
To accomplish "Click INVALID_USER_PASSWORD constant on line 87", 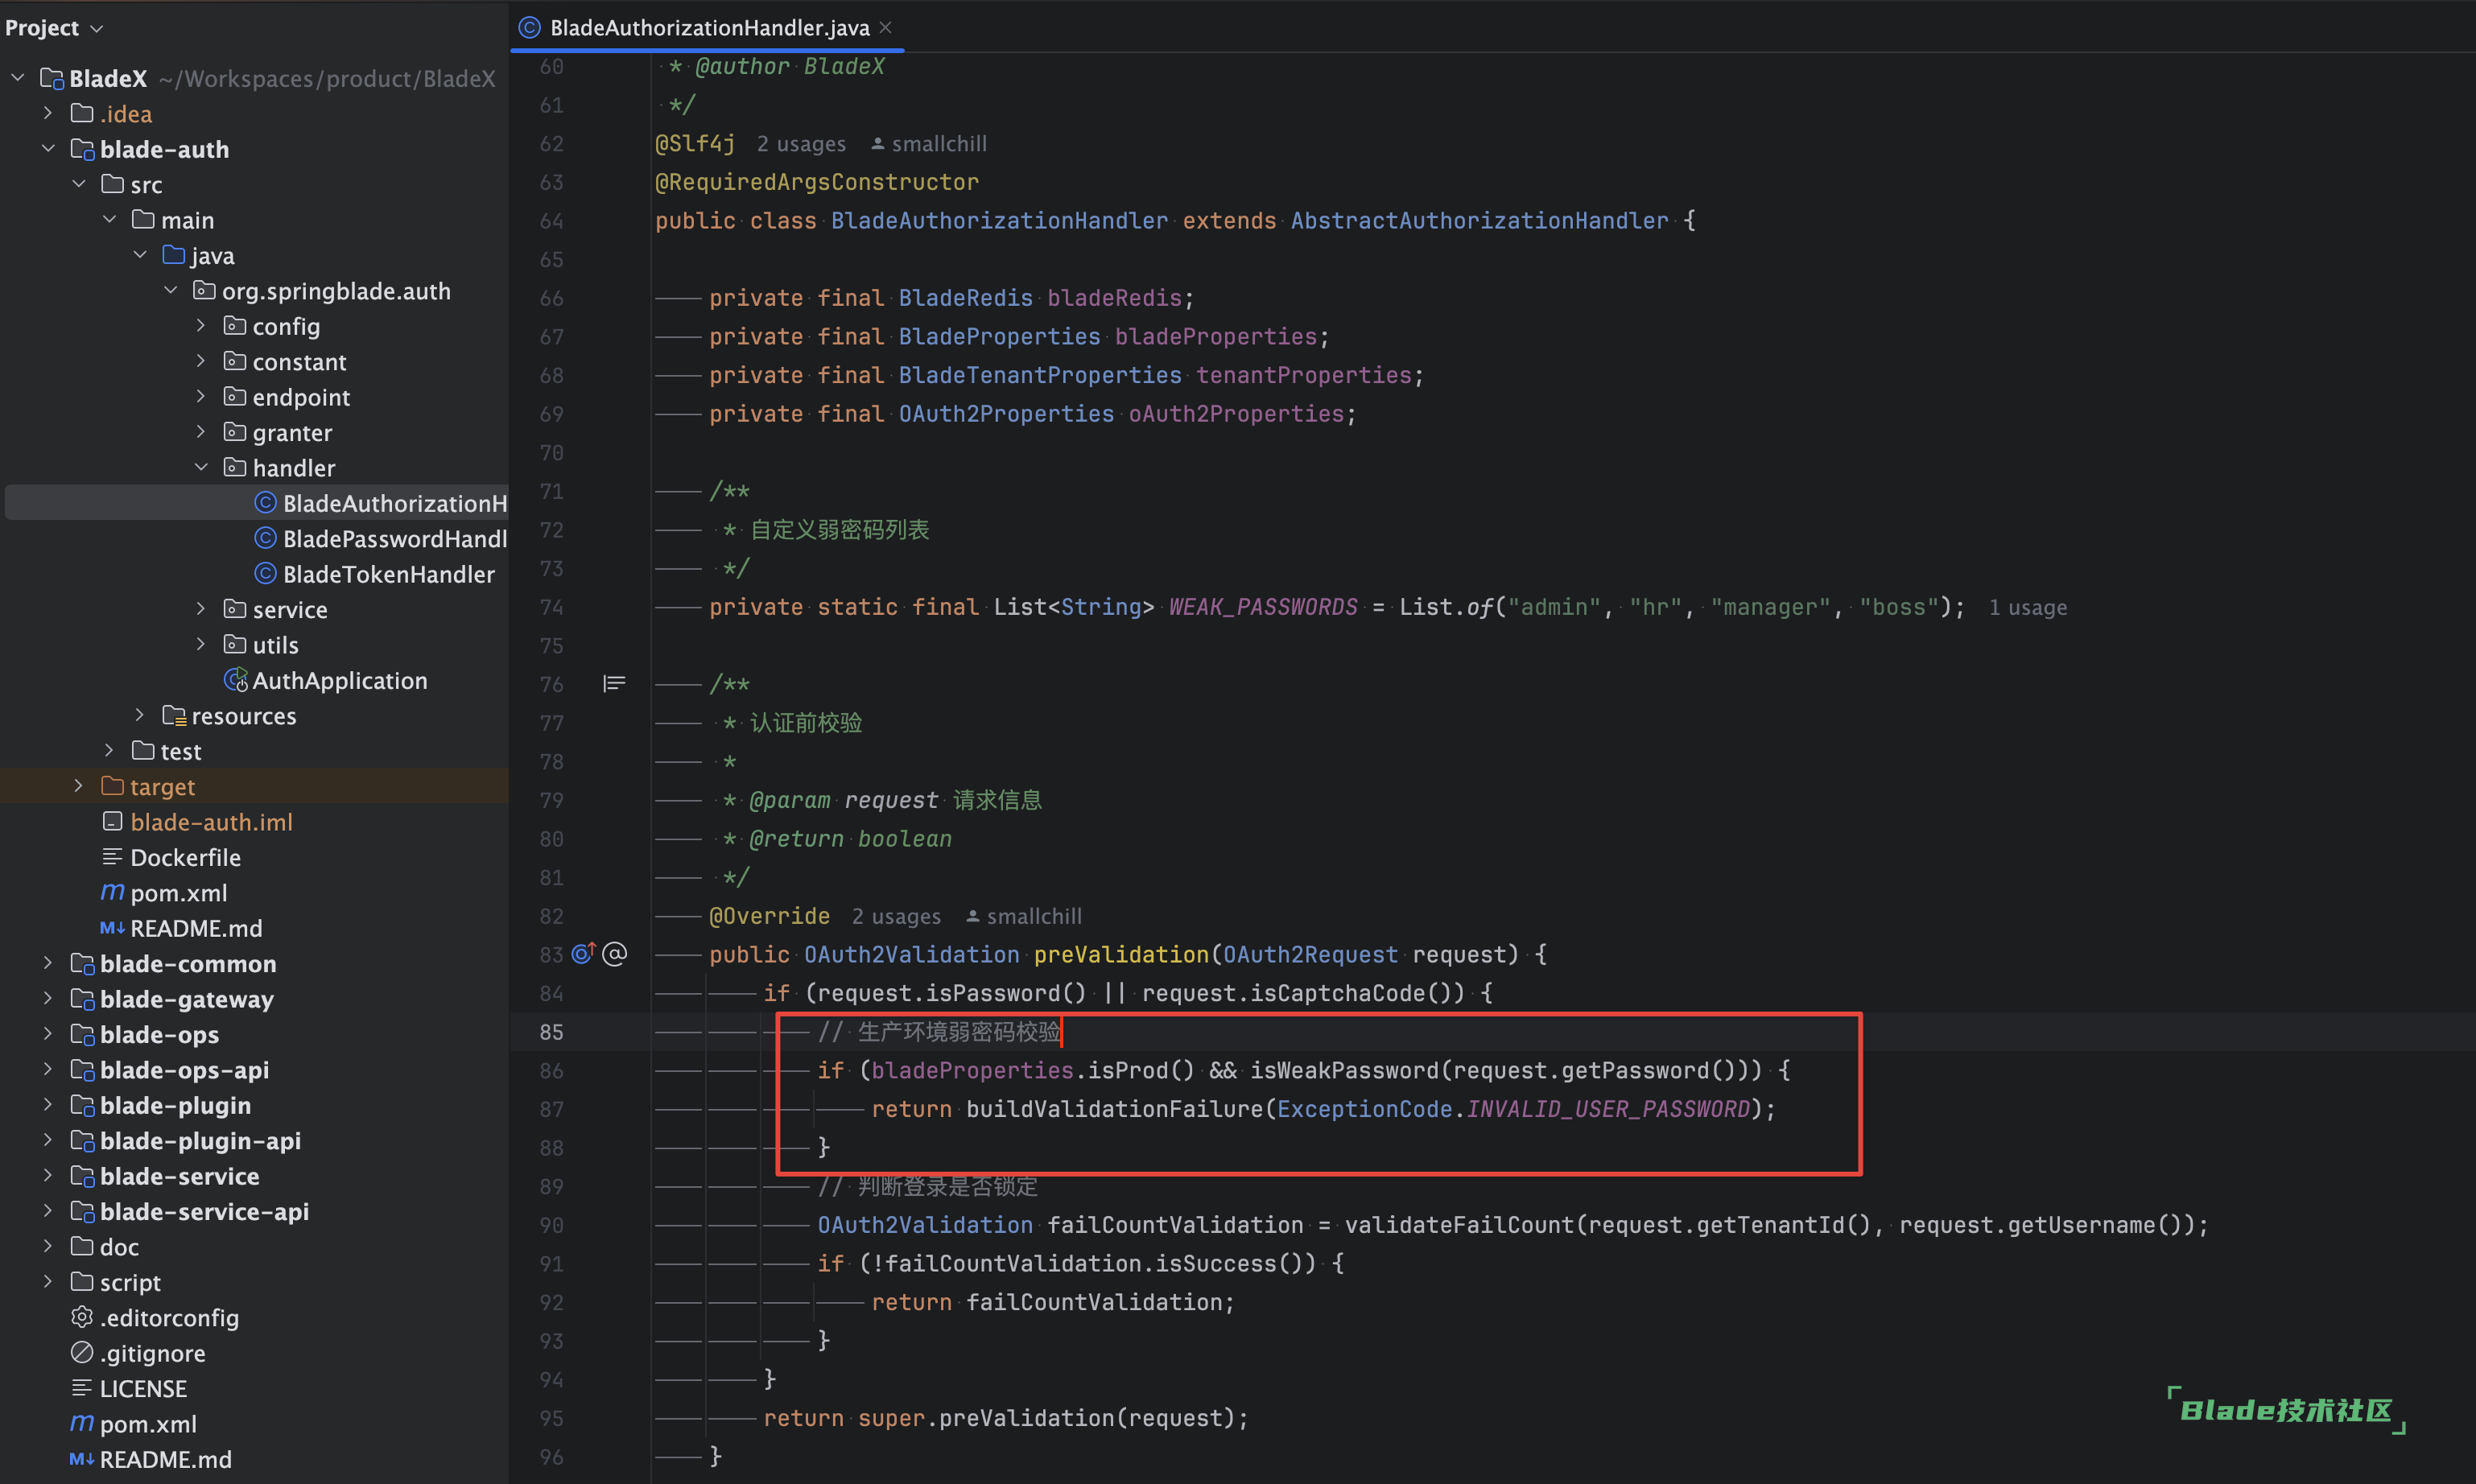I will [1608, 1109].
